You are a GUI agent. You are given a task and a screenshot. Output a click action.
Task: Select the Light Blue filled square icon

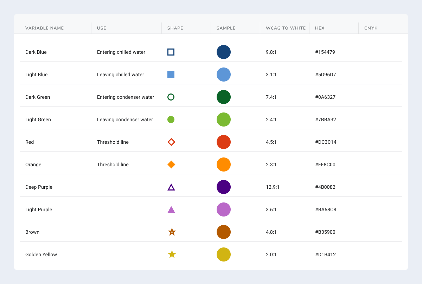[171, 75]
